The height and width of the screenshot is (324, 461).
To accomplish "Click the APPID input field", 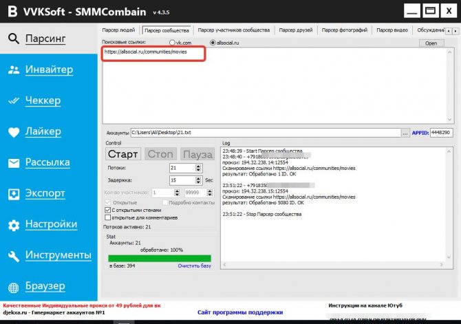I will click(x=441, y=133).
